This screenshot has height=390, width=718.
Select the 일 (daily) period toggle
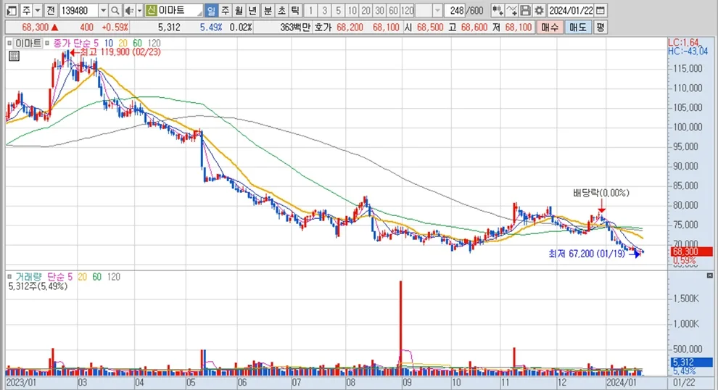(x=210, y=11)
